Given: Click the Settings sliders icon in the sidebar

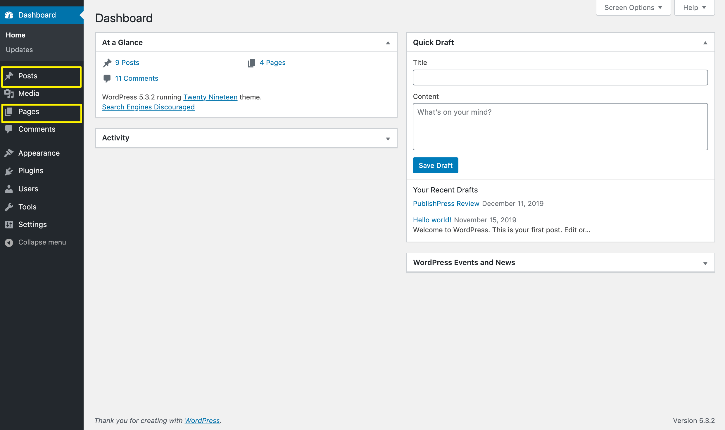Looking at the screenshot, I should click(9, 224).
